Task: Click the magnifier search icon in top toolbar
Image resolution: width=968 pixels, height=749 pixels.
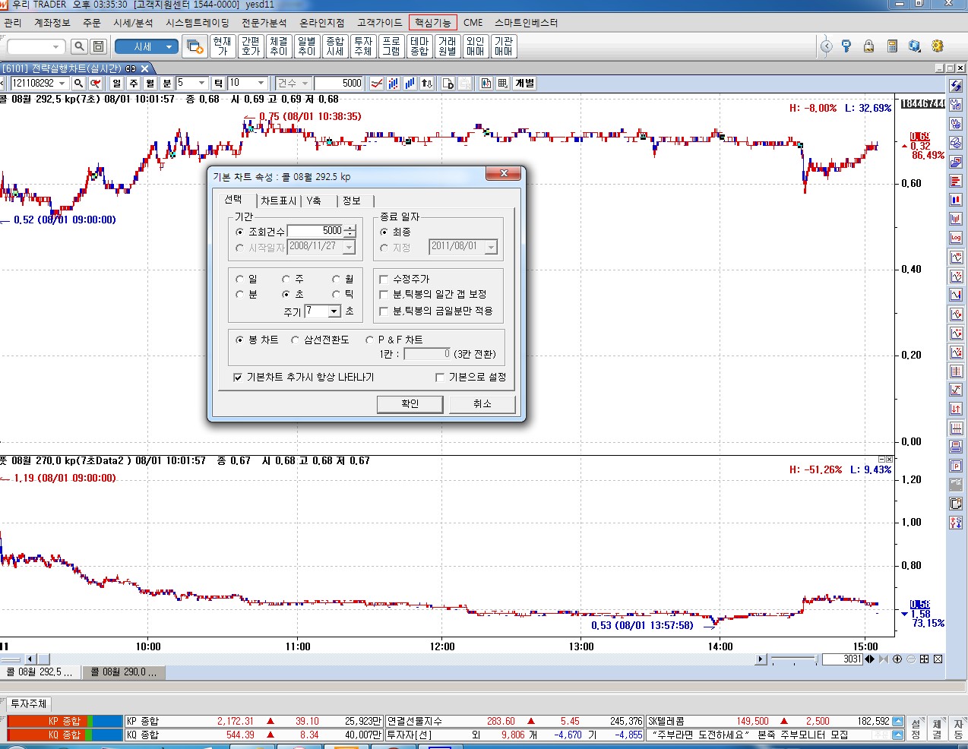Action: [x=79, y=47]
